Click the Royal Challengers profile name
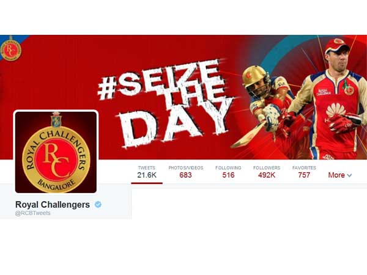The image size is (367, 275). pos(53,205)
